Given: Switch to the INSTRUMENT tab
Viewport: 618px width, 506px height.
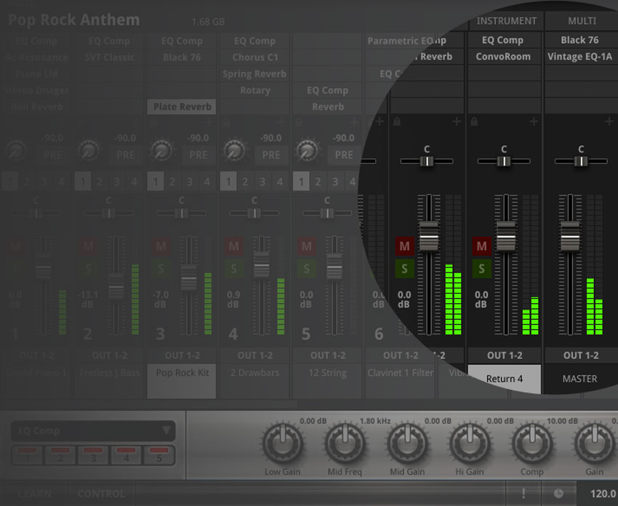Looking at the screenshot, I should (x=507, y=20).
